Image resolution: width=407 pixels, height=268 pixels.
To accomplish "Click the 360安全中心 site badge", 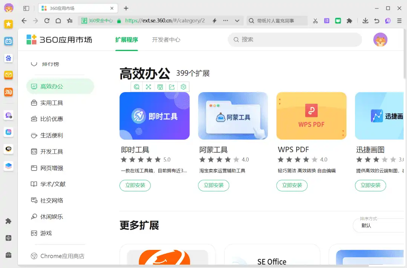I will point(97,21).
